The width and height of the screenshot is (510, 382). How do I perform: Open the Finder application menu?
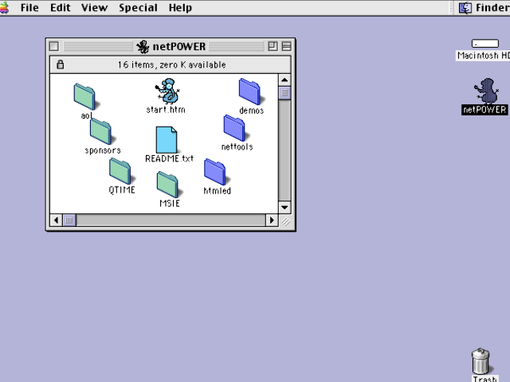click(x=484, y=7)
